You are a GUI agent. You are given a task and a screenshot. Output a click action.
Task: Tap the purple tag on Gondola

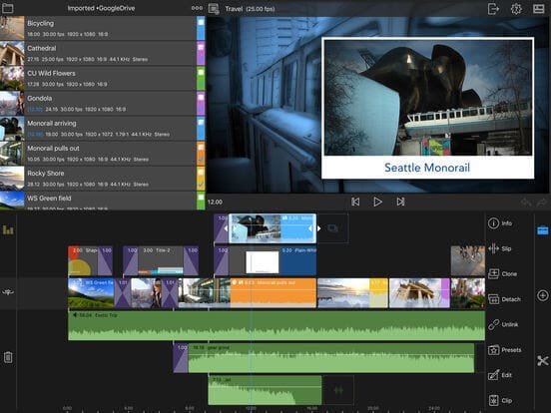pyautogui.click(x=201, y=103)
